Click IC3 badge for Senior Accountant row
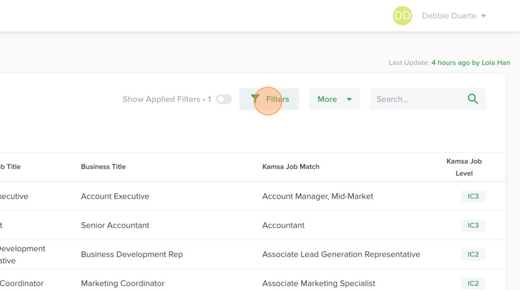Screen dimensions: 520x291 pyautogui.click(x=473, y=225)
